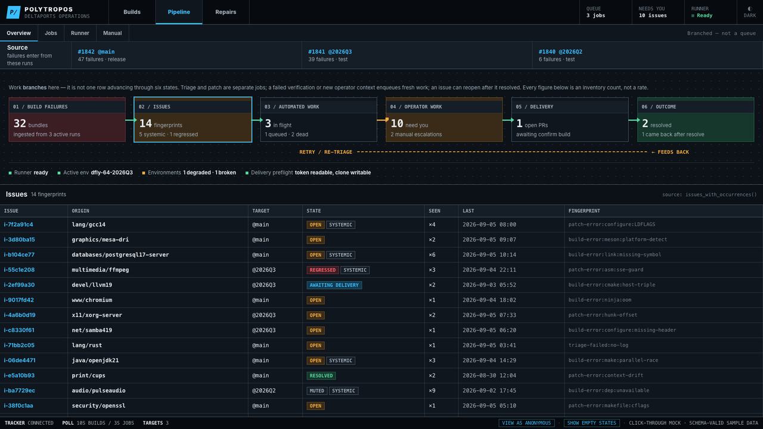Open run #1840 @2026Q2
763x429 pixels.
(647, 55)
